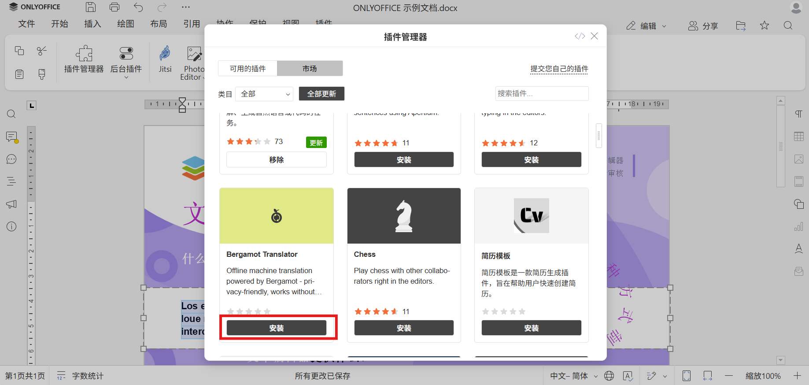
Task: Open text art settings in right sidebar
Action: point(799,249)
